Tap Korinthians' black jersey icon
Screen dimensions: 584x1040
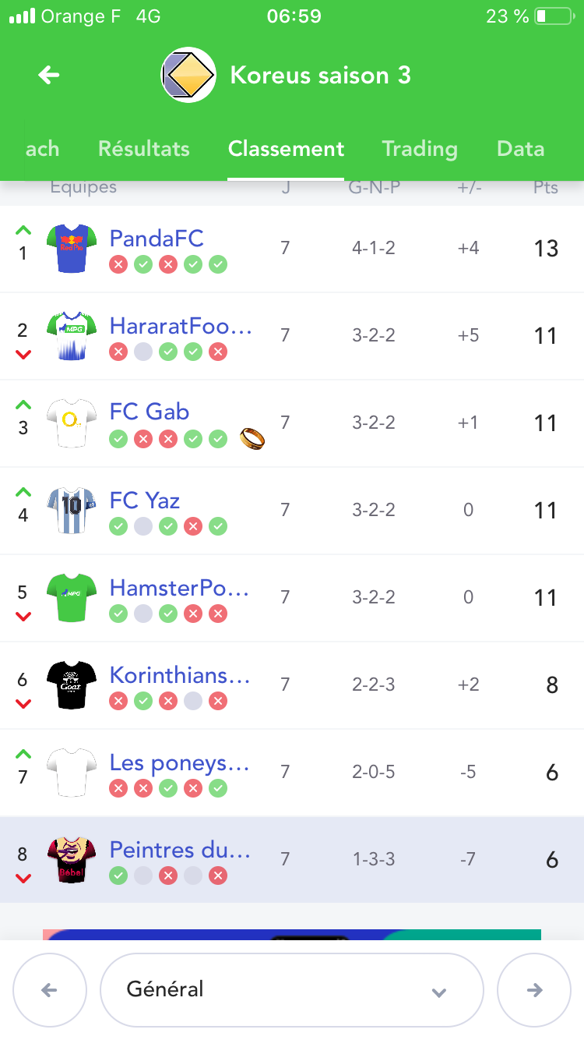(x=72, y=685)
